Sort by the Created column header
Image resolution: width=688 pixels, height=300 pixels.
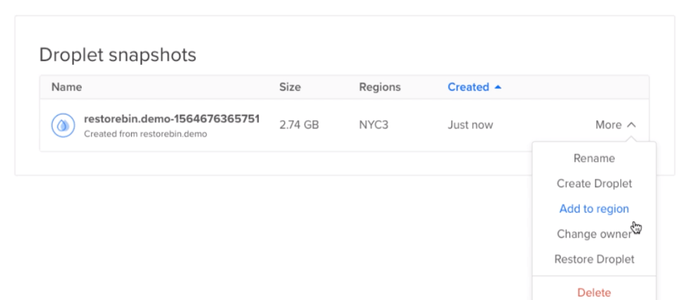pyautogui.click(x=468, y=87)
